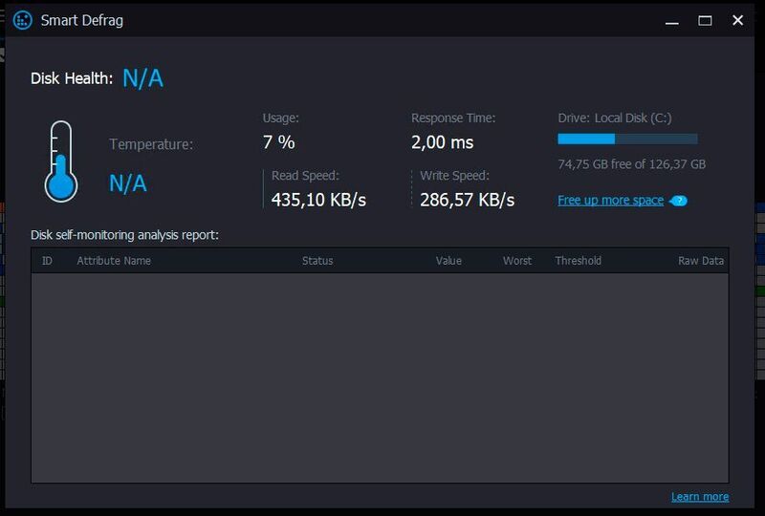Screen dimensions: 765x516
Task: Sort by the ID column header
Action: coord(48,261)
